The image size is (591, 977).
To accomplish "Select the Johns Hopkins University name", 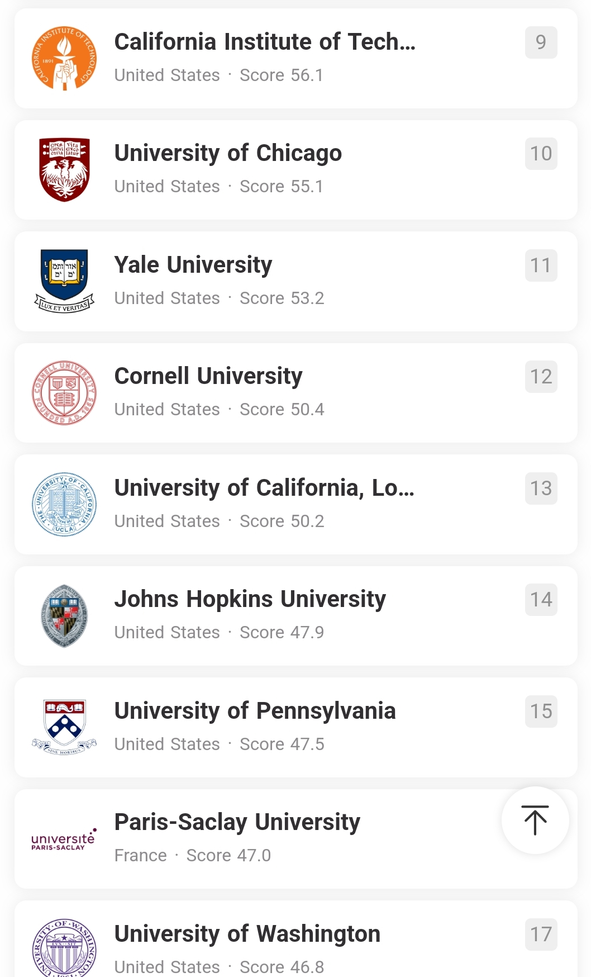I will [250, 599].
